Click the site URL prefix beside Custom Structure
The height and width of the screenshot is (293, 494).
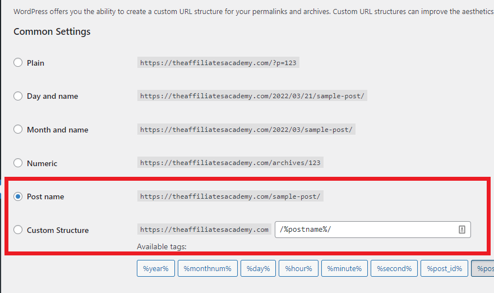(x=204, y=230)
